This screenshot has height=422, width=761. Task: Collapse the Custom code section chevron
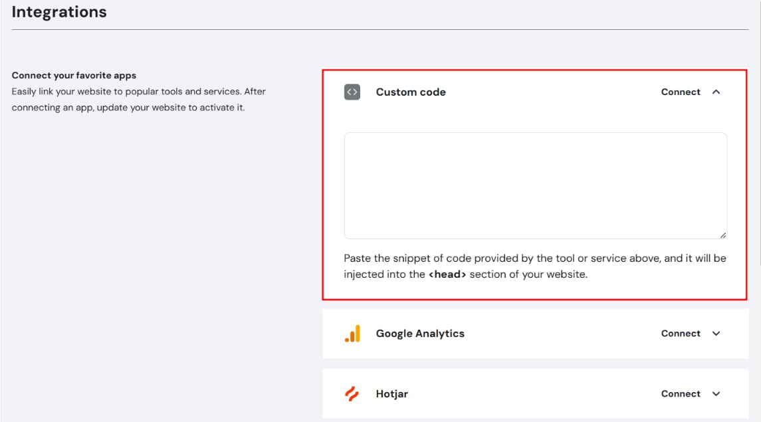click(x=716, y=92)
